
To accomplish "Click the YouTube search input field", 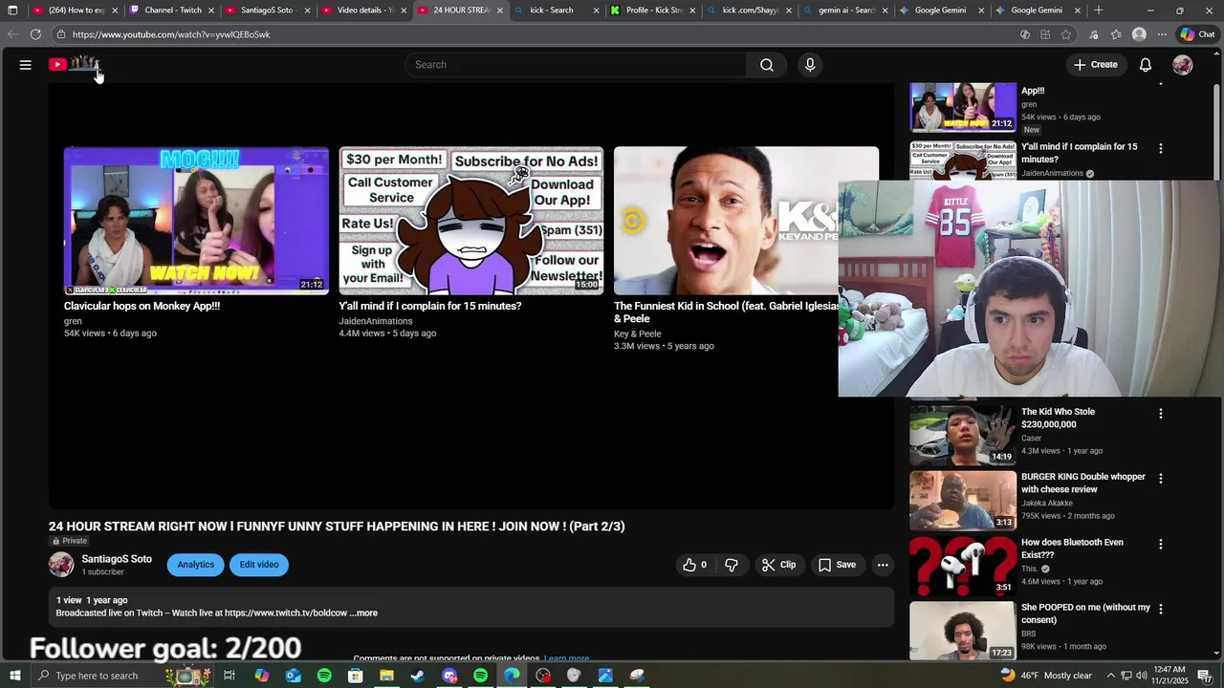I will pyautogui.click(x=576, y=65).
